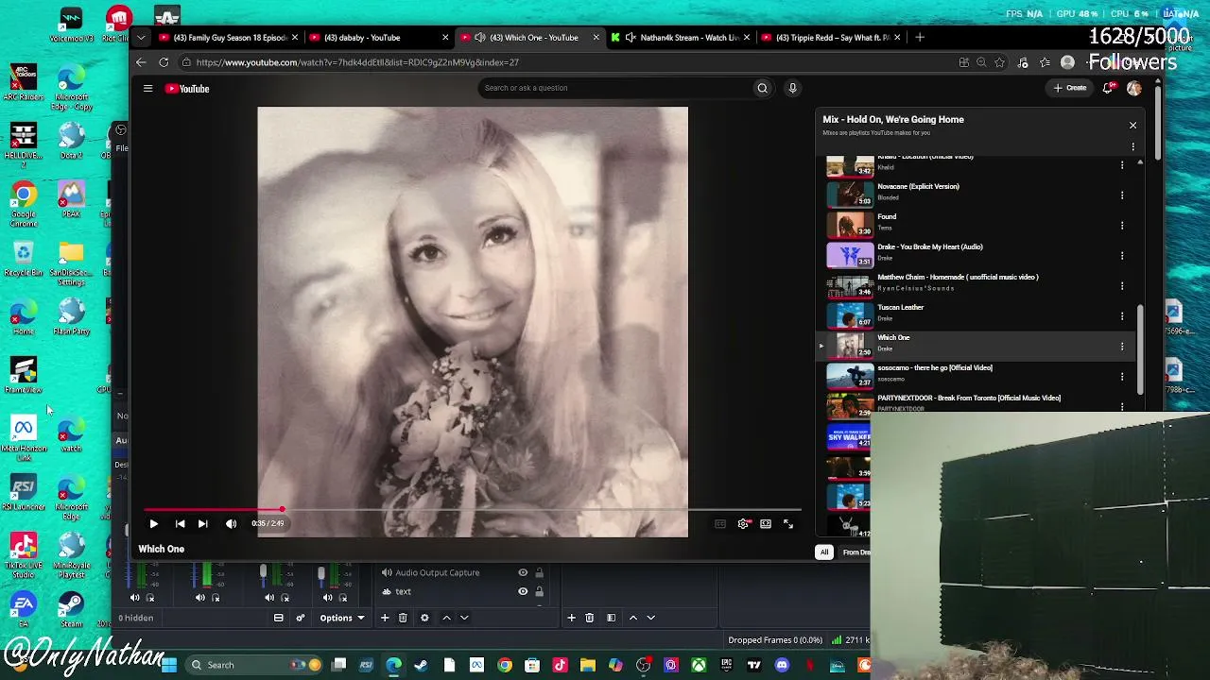Open YouTube notifications bell
The image size is (1210, 680).
(1108, 88)
